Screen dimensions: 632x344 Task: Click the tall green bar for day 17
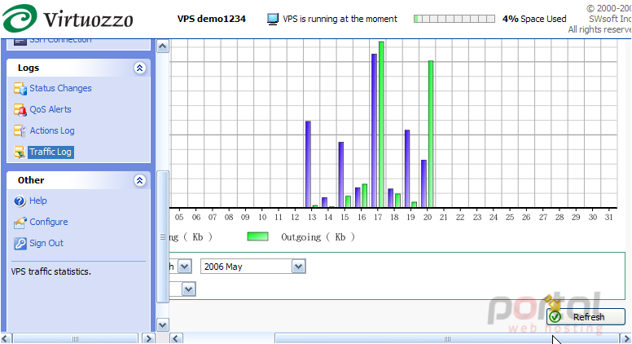[x=381, y=124]
